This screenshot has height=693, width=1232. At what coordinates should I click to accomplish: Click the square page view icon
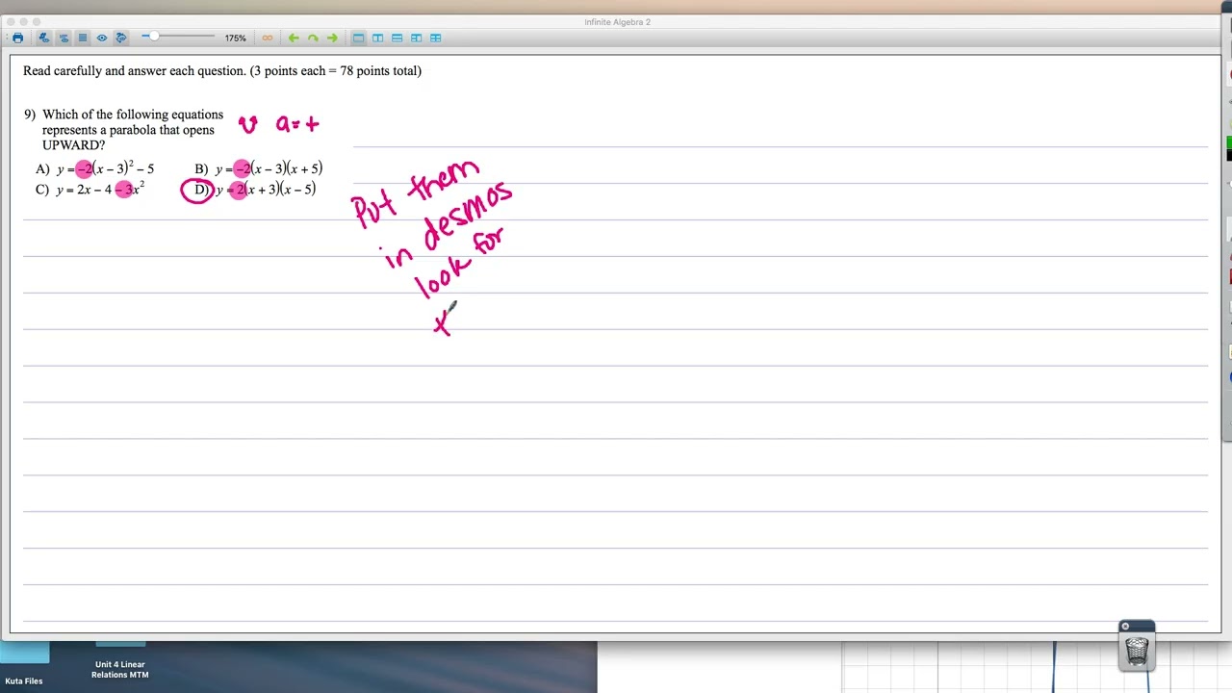pyautogui.click(x=83, y=38)
